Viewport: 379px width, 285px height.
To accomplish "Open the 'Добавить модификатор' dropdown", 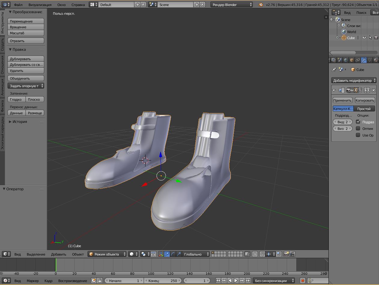I will [x=354, y=80].
